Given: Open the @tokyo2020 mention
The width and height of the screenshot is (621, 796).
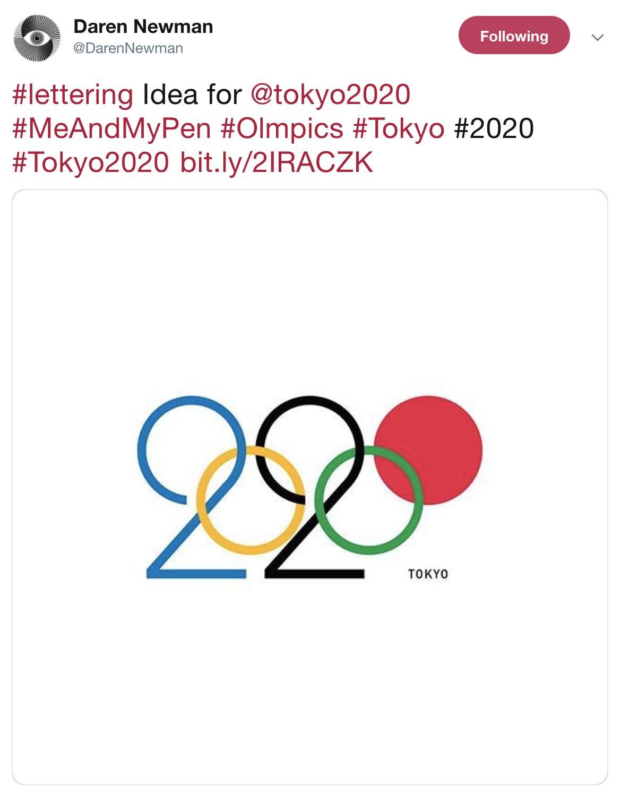Looking at the screenshot, I should tap(330, 94).
